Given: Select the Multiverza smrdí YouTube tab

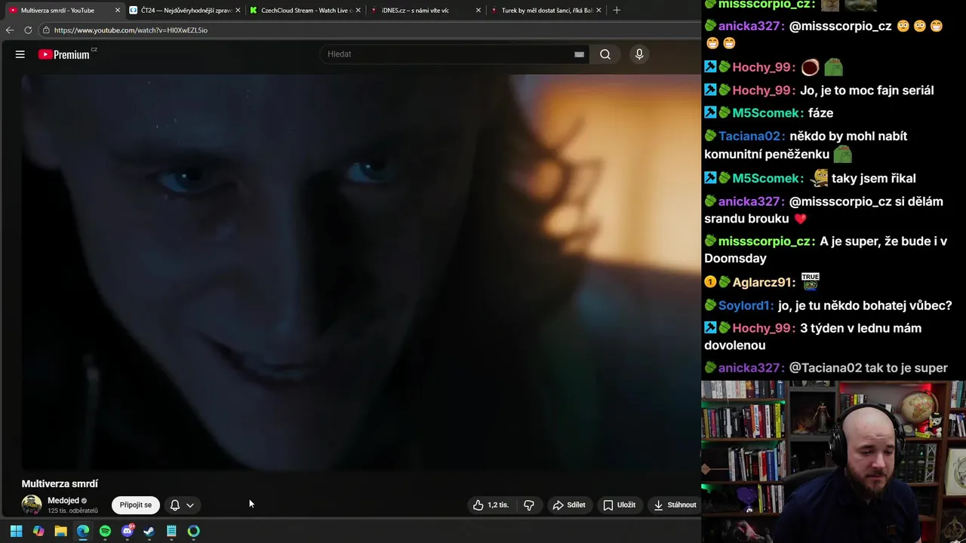Looking at the screenshot, I should click(63, 11).
